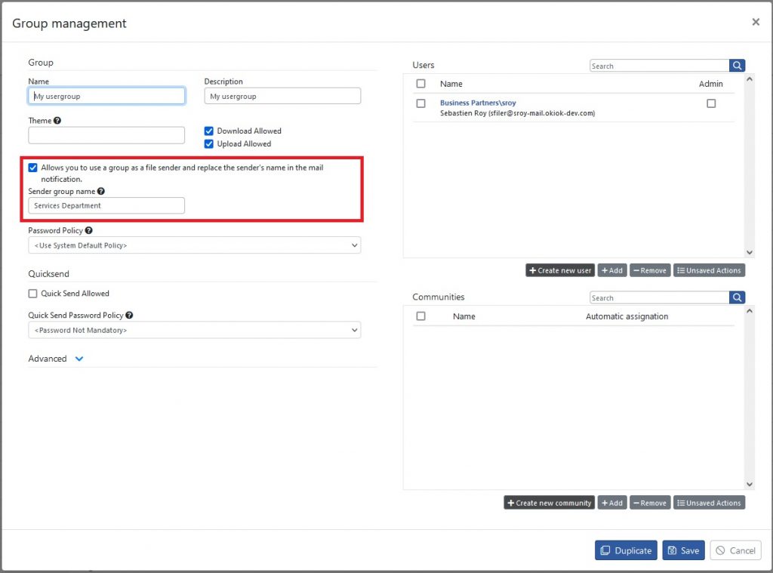Click Add button under Communities list
Image resolution: width=773 pixels, height=573 pixels.
[x=612, y=503]
